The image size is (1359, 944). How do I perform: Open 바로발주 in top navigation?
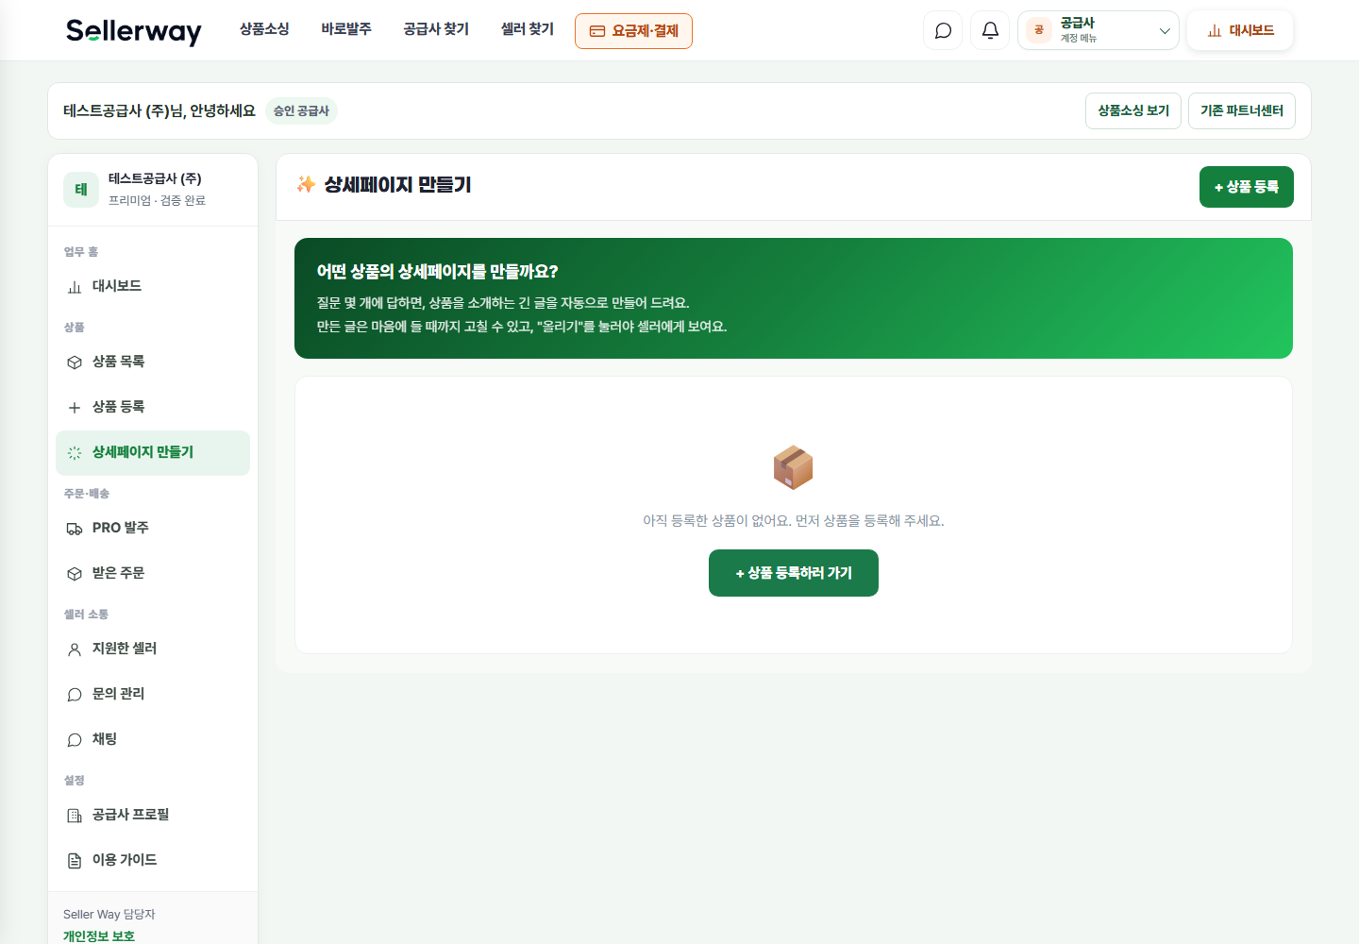coord(346,29)
